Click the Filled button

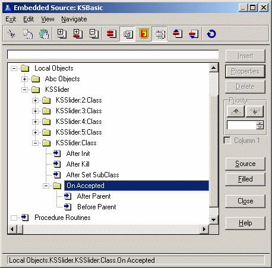(x=245, y=179)
